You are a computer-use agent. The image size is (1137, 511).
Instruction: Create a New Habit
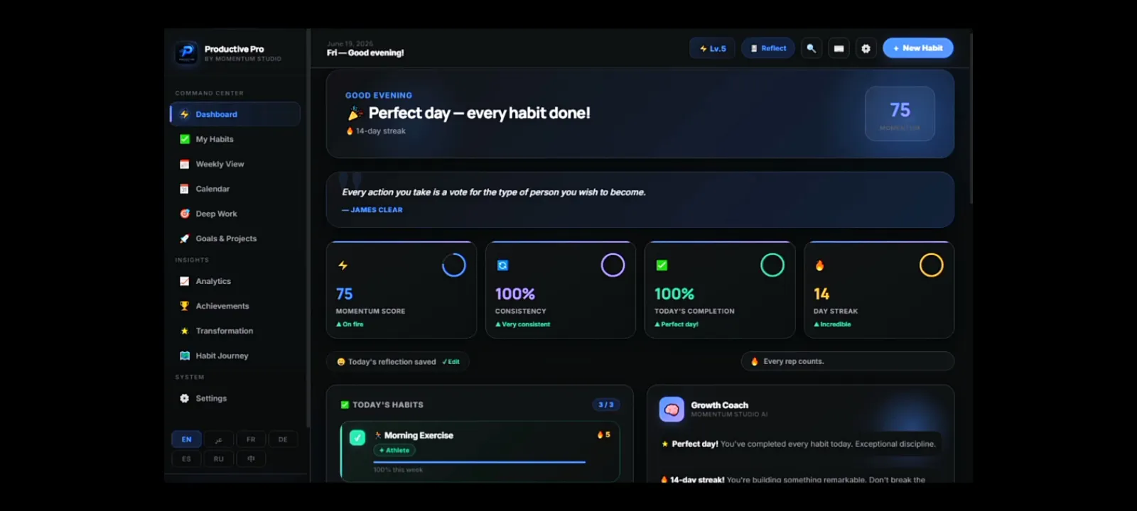[918, 48]
